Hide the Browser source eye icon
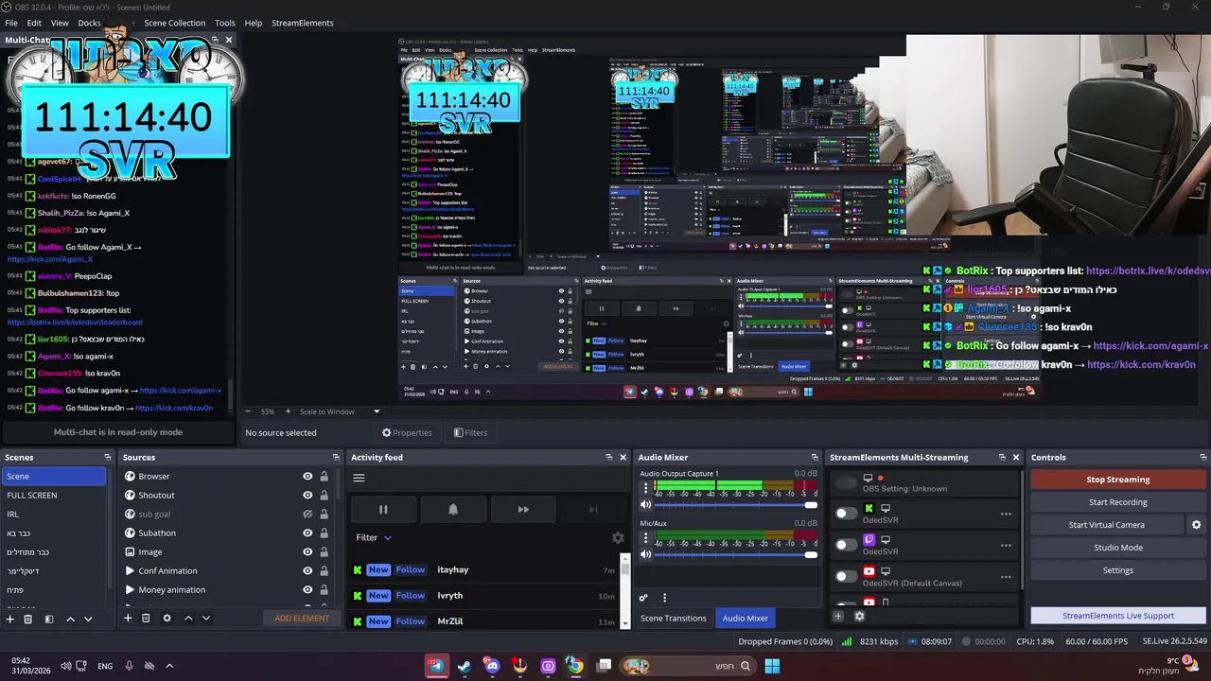Viewport: 1211px width, 681px height. pos(307,477)
